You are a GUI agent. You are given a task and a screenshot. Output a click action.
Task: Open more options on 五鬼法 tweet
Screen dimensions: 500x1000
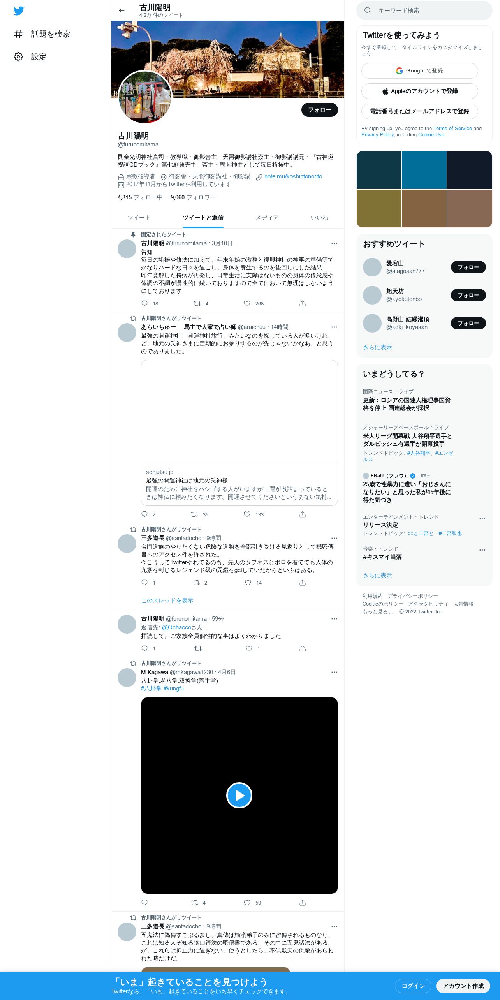(x=334, y=926)
